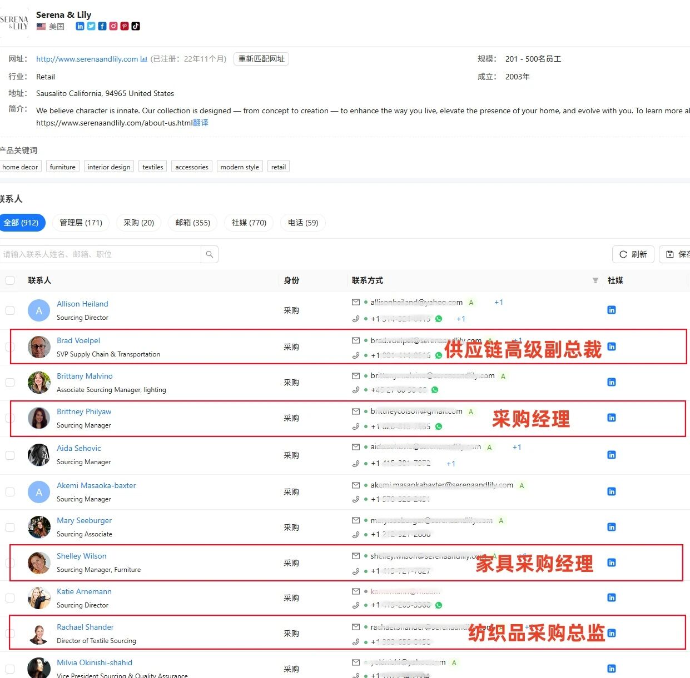Switch to 电话 (59) tab

(303, 223)
